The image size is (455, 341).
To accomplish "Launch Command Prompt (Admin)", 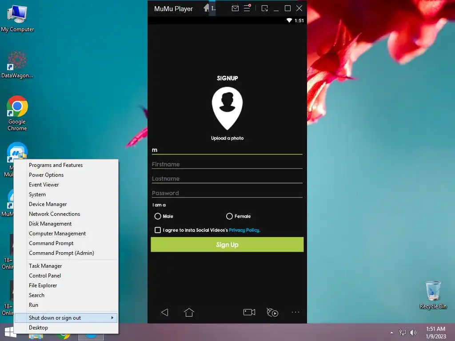I will (66, 253).
